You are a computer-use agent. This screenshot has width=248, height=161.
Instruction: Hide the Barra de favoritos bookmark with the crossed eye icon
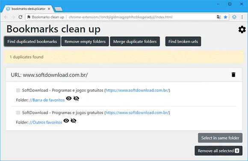click(x=76, y=98)
